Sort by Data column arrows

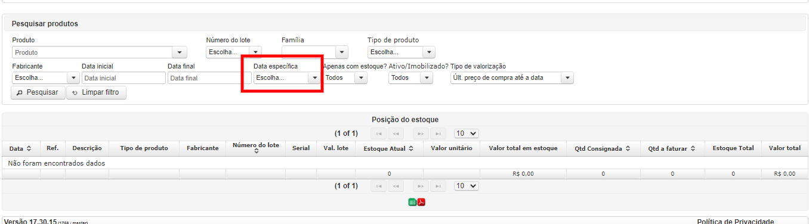coord(29,148)
